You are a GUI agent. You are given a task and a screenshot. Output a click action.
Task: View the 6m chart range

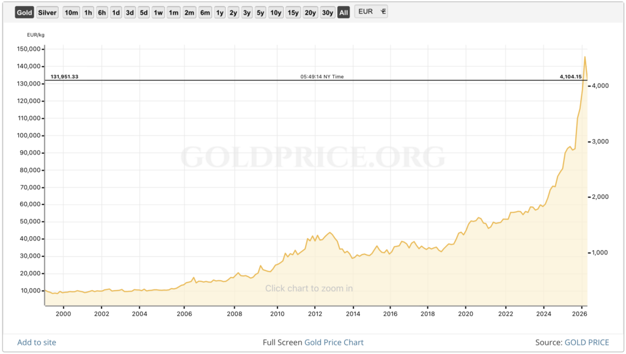(x=205, y=12)
